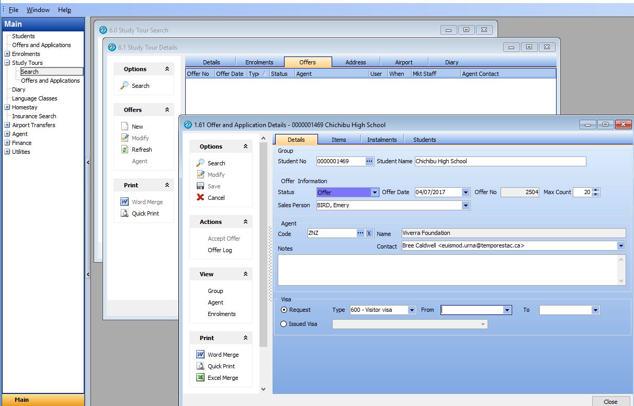Select the Issued Visa radio button
Viewport: 634px width, 406px height.
[x=284, y=324]
